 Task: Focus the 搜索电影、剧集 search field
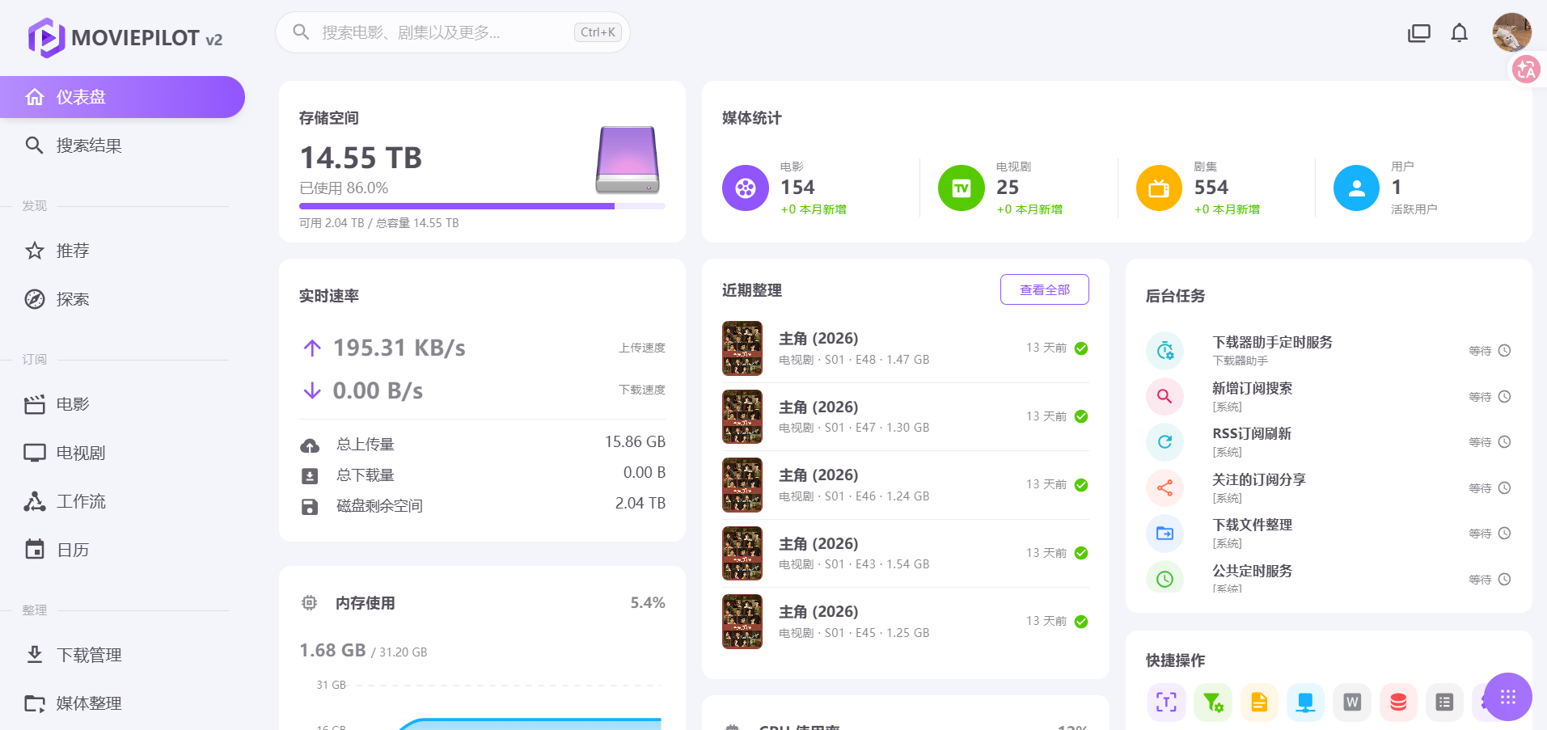(x=453, y=32)
